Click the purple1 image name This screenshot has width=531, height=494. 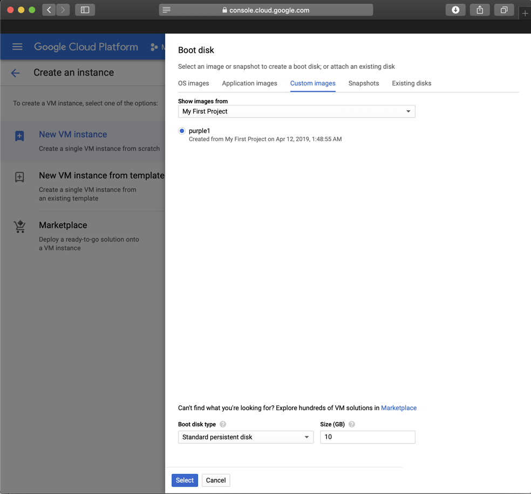click(200, 131)
